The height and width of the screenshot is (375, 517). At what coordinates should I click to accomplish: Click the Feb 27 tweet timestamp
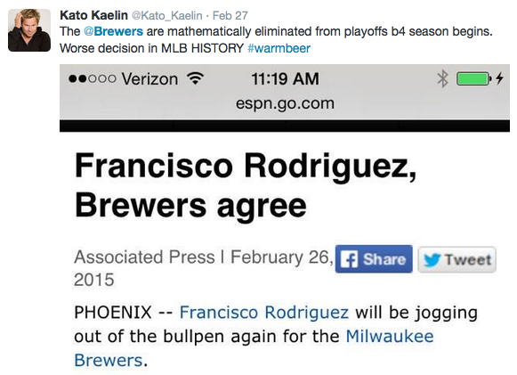[x=230, y=15]
